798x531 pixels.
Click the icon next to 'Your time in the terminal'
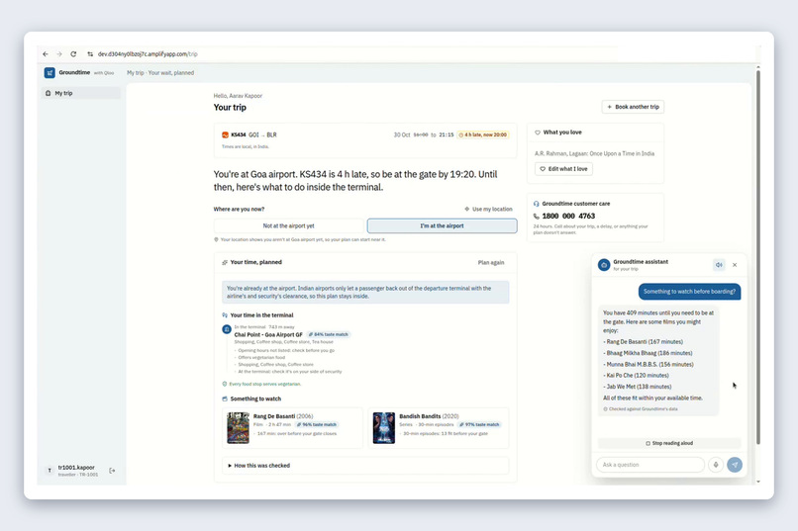point(225,315)
